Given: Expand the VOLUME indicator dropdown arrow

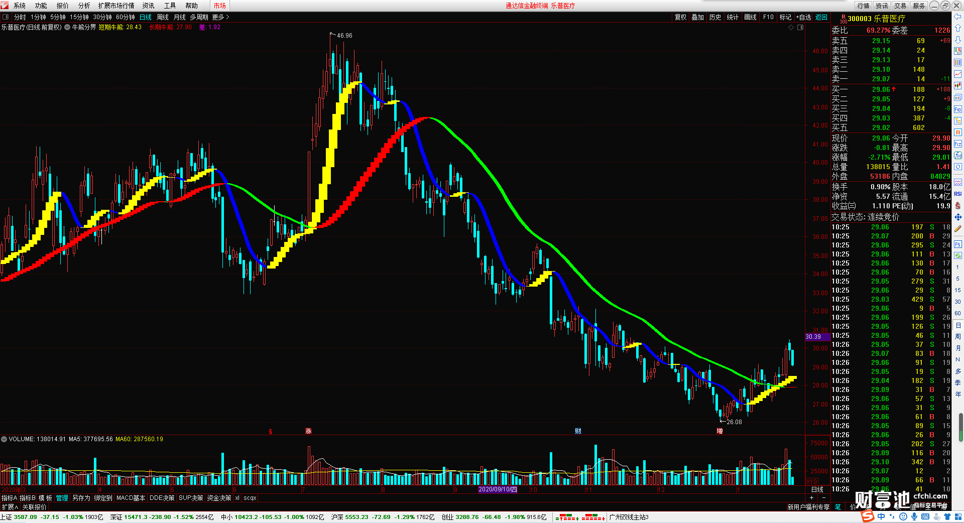Looking at the screenshot, I should tap(4, 439).
